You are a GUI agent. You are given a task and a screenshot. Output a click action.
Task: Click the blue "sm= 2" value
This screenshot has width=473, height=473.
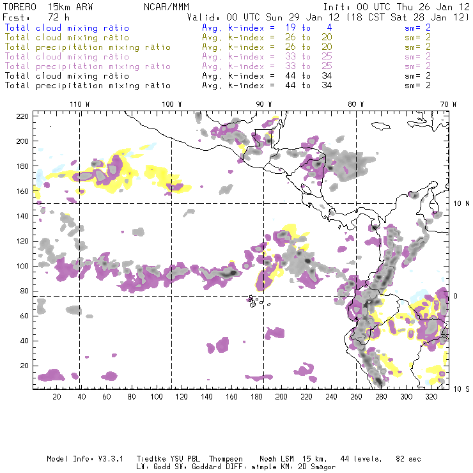417,28
